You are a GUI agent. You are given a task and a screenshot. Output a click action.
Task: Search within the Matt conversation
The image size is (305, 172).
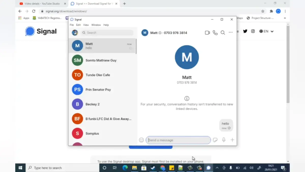click(223, 33)
